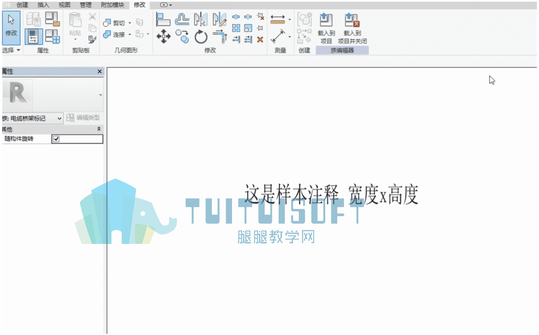The height and width of the screenshot is (335, 539).
Task: Click 载入到项目并关闭 button
Action: [352, 29]
